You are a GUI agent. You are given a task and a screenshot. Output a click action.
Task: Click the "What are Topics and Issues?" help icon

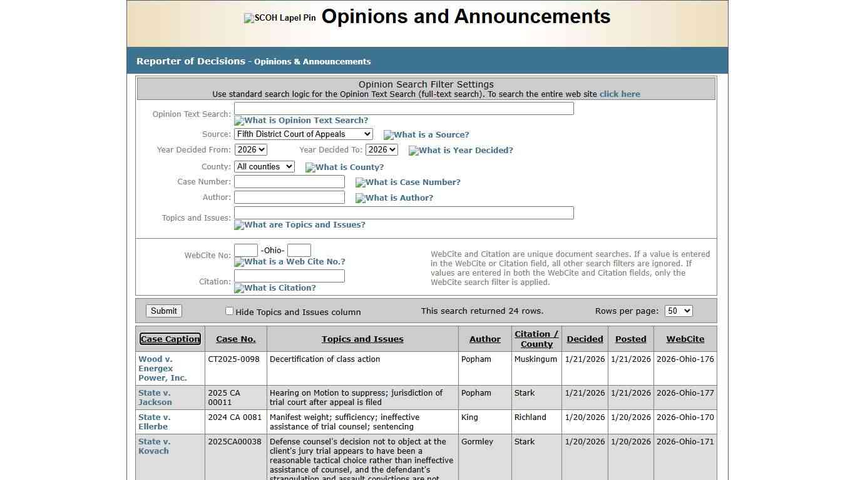(299, 224)
